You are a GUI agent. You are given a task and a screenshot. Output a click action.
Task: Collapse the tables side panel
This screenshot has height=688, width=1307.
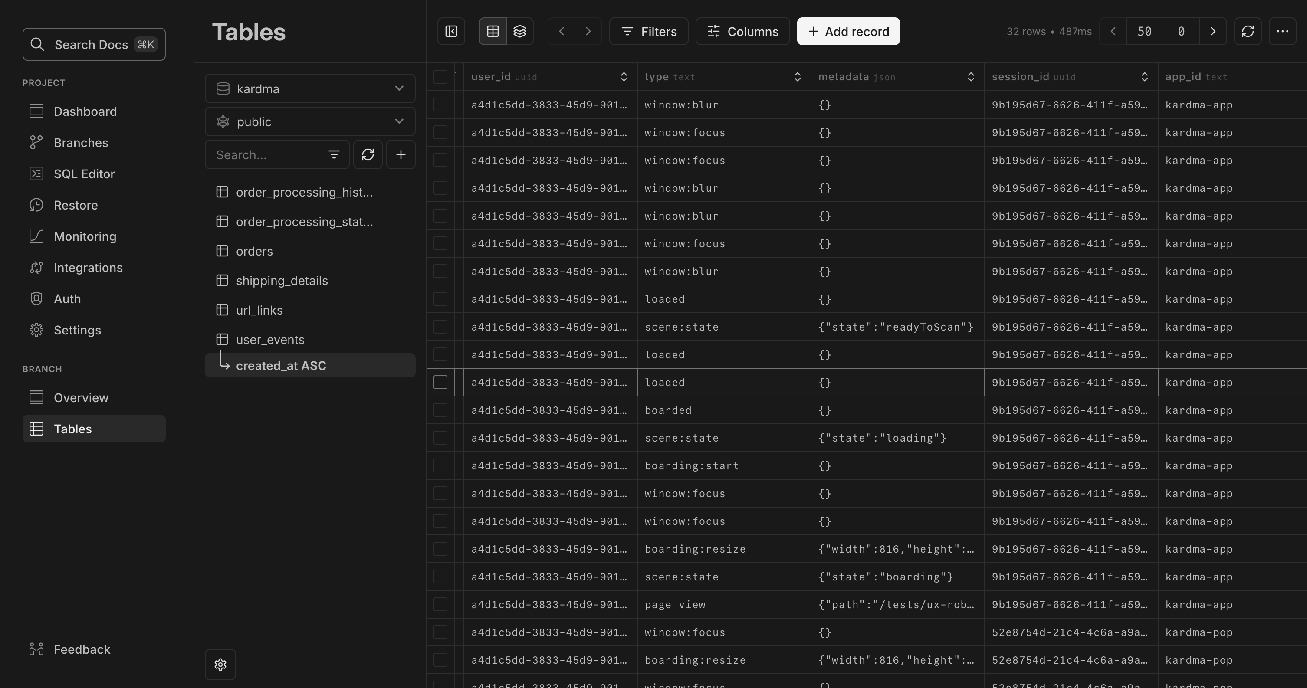click(x=450, y=31)
